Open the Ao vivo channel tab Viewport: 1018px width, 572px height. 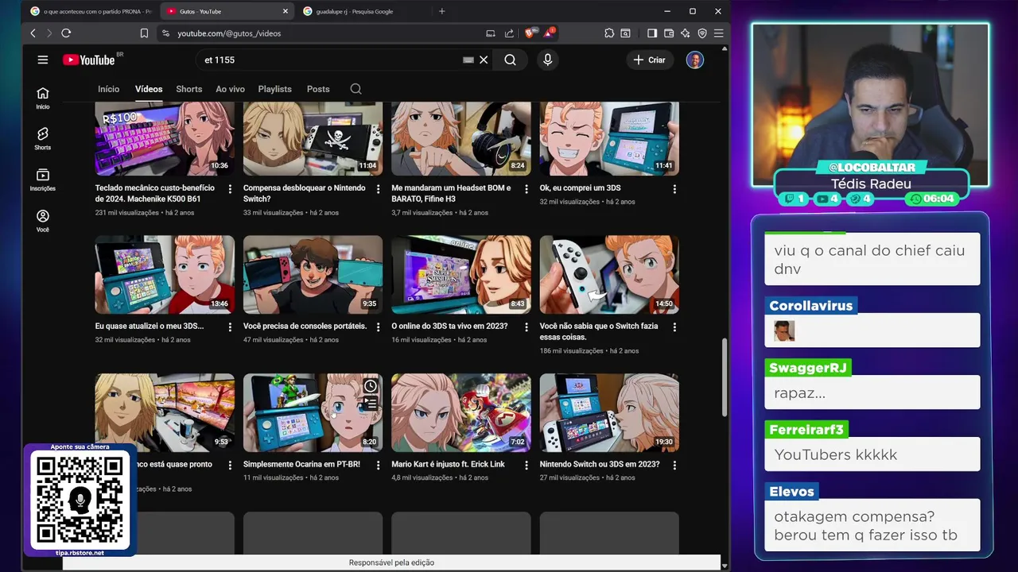[x=230, y=89]
